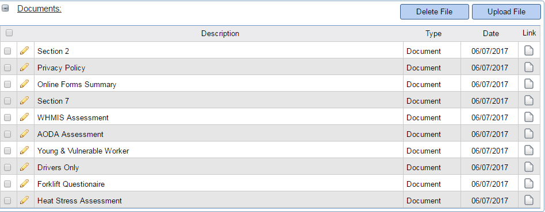The image size is (545, 212).
Task: Sort by the Date column header
Action: tap(491, 34)
